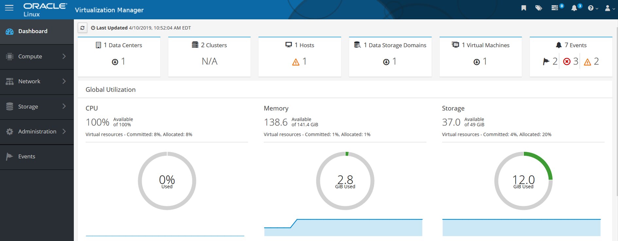Open the help menu dropdown
The height and width of the screenshot is (241, 618).
[x=593, y=8]
